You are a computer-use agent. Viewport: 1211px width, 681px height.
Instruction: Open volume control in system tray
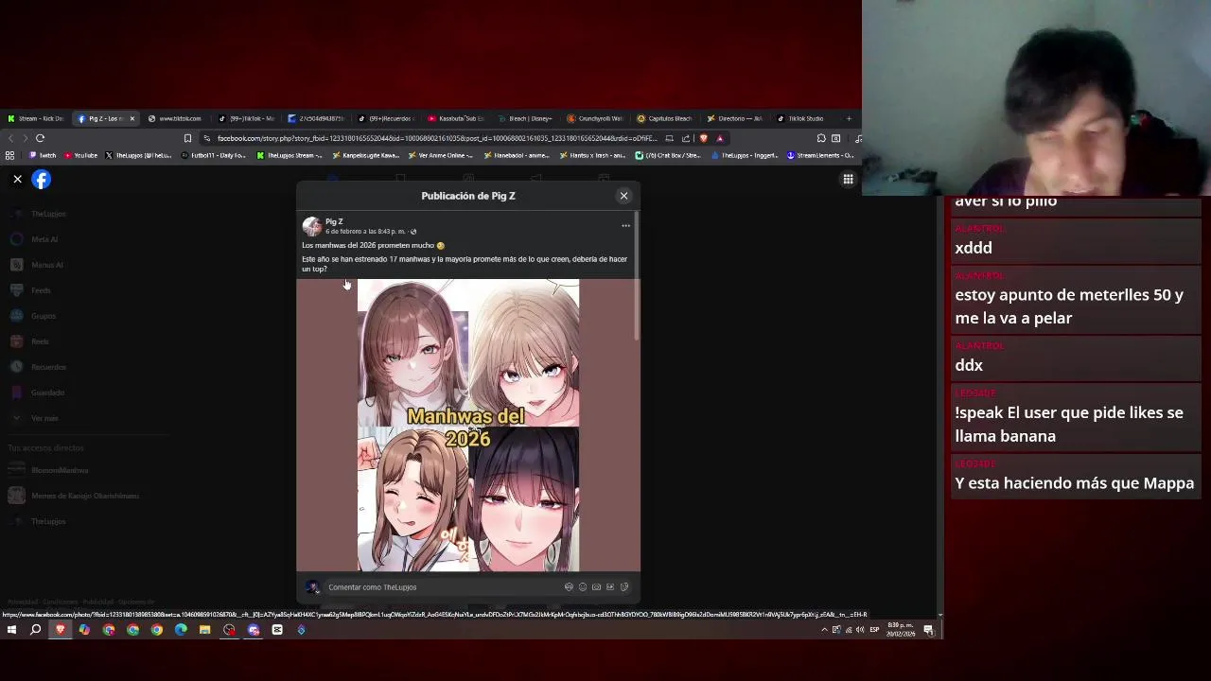point(859,630)
